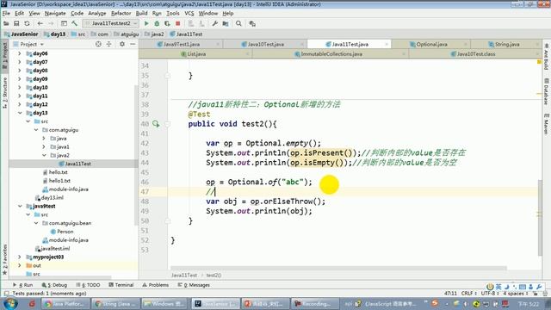
Task: Open settings with the wrench icon
Action: pos(215,23)
